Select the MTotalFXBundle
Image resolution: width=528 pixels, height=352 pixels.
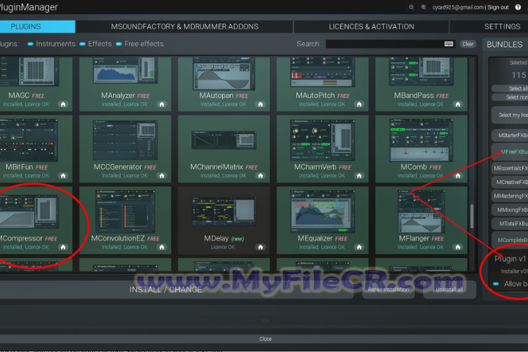click(x=510, y=224)
